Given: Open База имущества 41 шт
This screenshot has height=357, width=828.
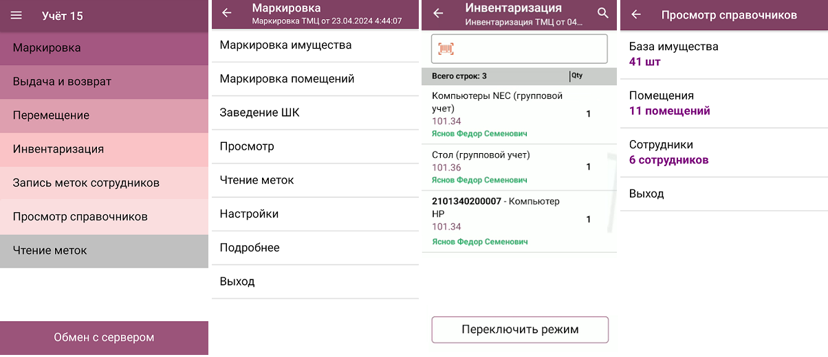Looking at the screenshot, I should tap(723, 54).
